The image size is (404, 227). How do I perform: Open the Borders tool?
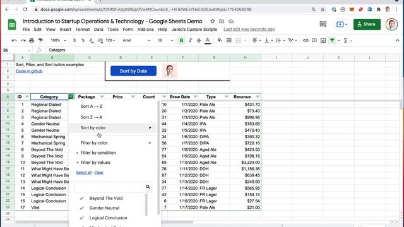[229, 40]
